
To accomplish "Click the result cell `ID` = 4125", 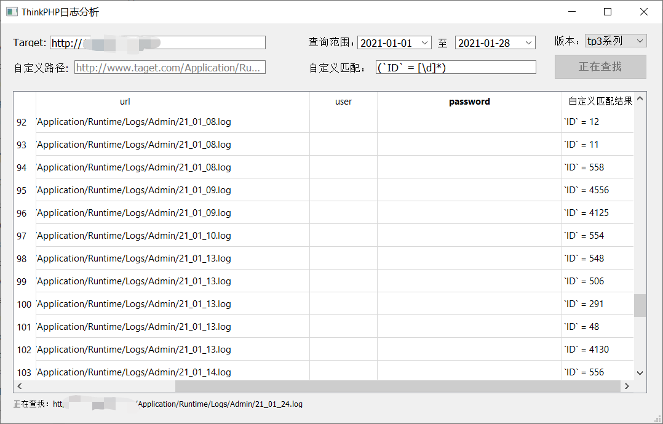I will [598, 213].
